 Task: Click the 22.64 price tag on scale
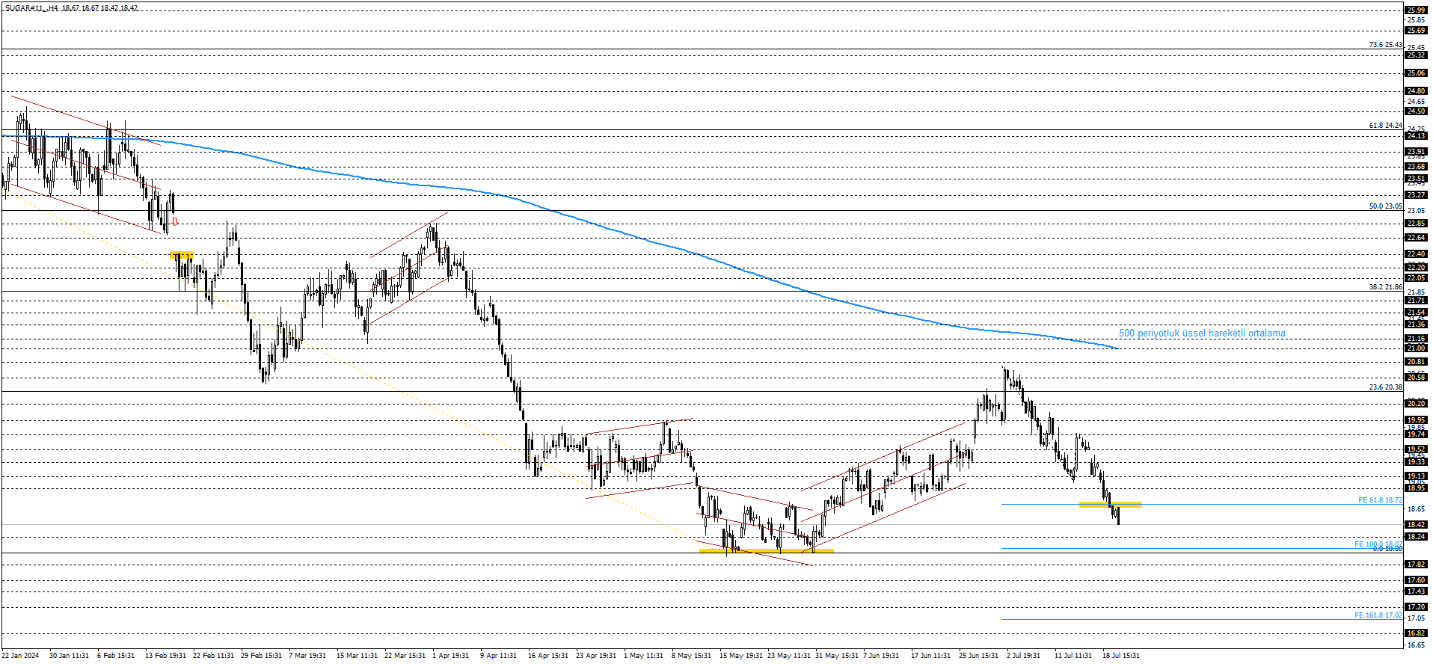pyautogui.click(x=1416, y=238)
